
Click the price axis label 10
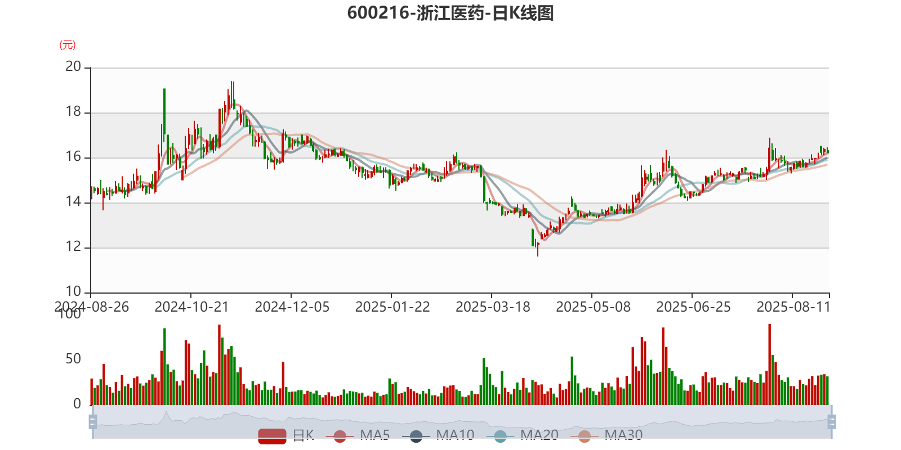[73, 292]
